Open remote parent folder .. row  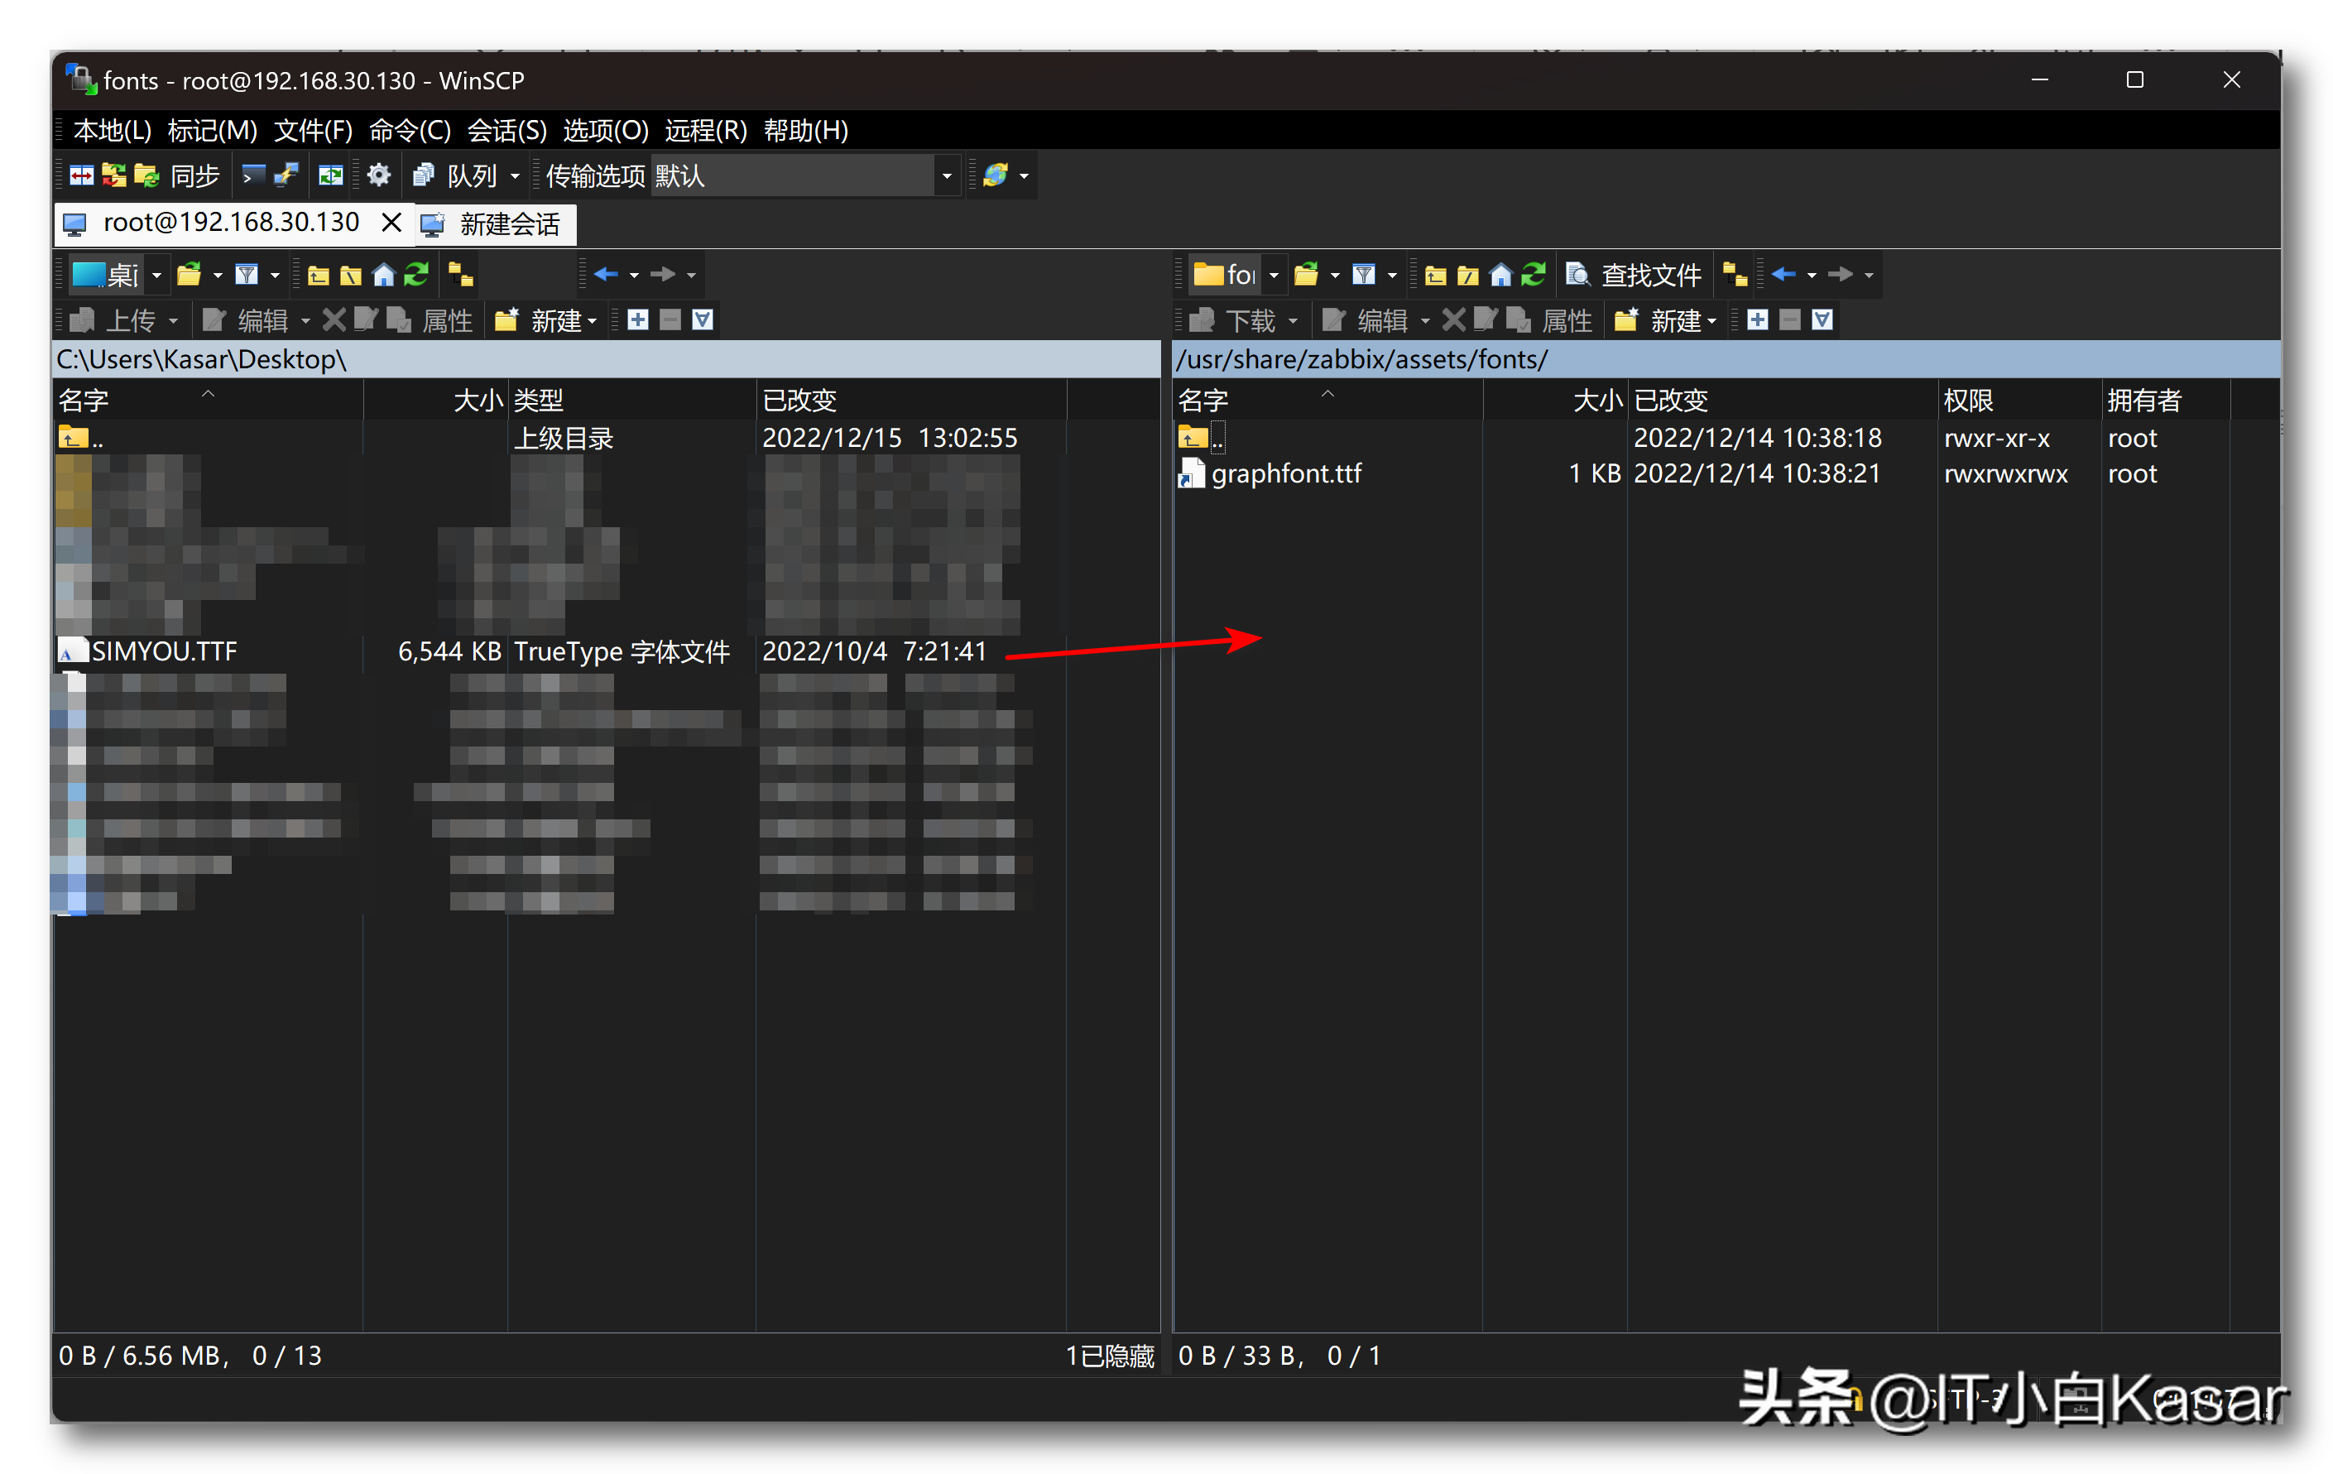pyautogui.click(x=1202, y=438)
